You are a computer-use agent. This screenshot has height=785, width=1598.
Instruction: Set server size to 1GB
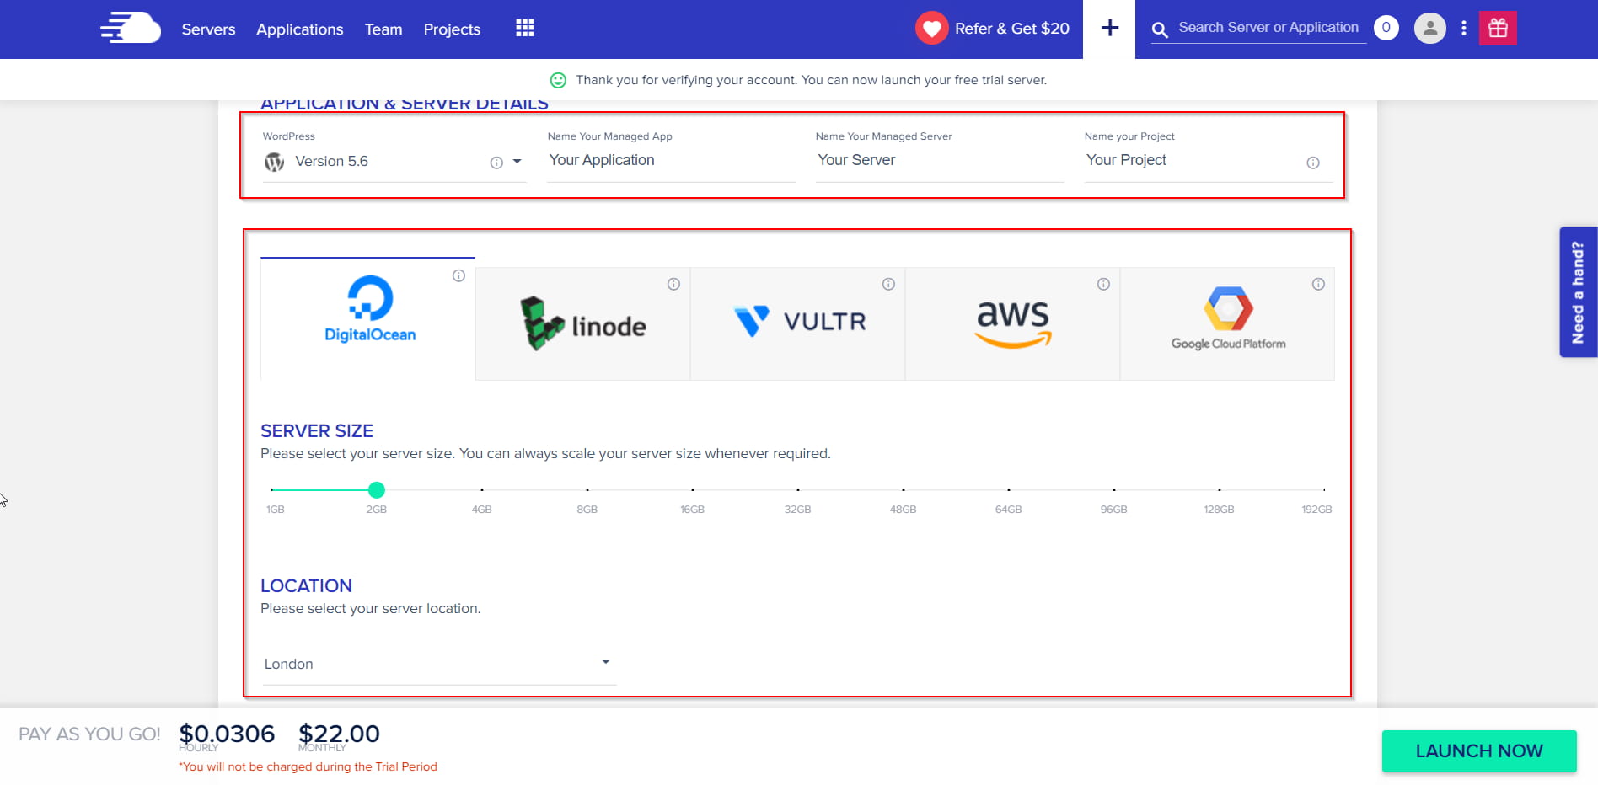pos(275,509)
